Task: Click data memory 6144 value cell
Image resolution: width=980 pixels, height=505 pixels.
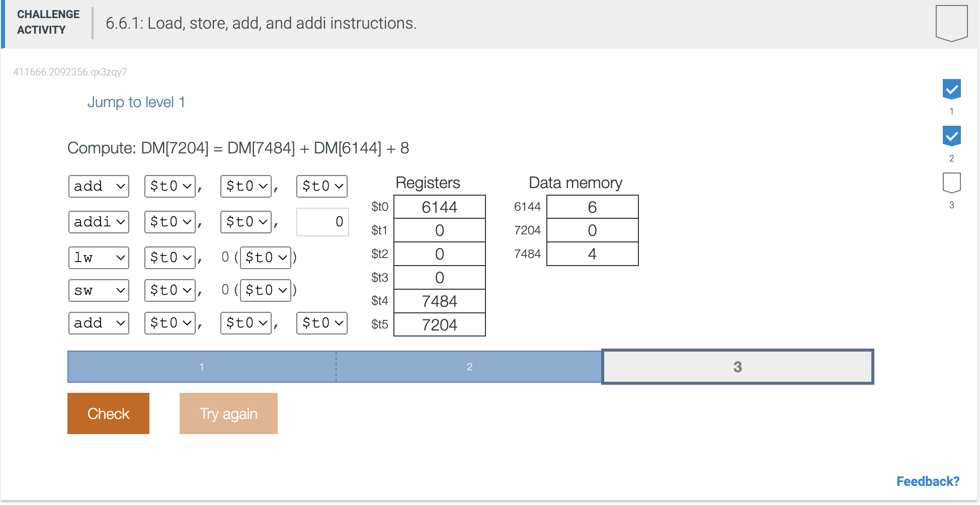Action: 592,207
